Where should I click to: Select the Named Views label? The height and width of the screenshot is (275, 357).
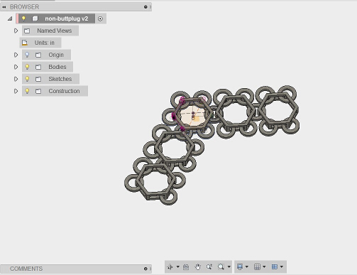pos(55,31)
